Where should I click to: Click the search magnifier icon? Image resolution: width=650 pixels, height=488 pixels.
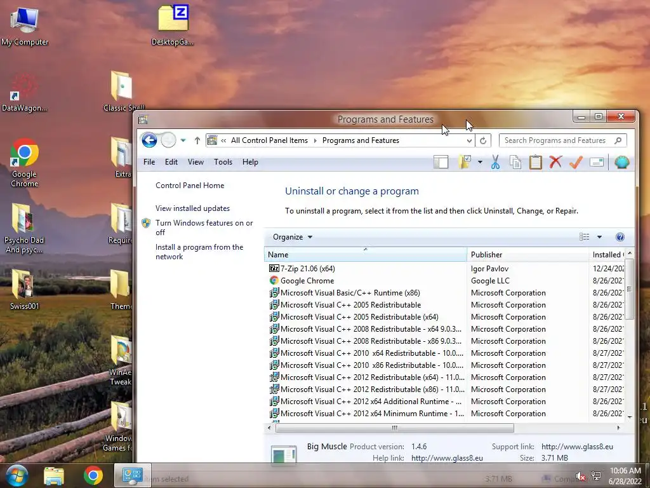[x=618, y=140]
